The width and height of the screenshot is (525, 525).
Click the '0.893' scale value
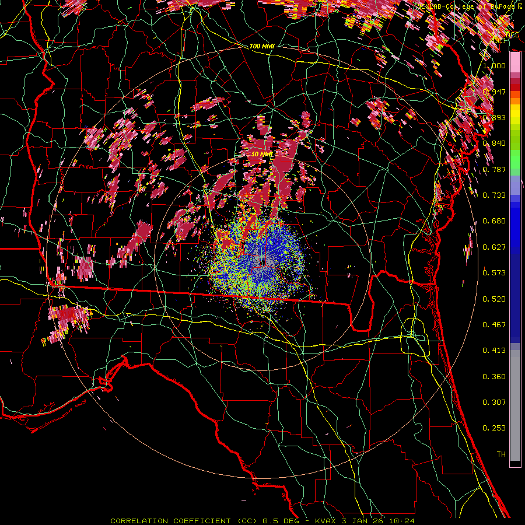coord(494,117)
